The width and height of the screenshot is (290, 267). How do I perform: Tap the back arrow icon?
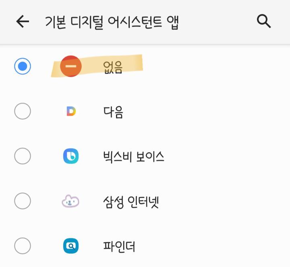[x=23, y=22]
